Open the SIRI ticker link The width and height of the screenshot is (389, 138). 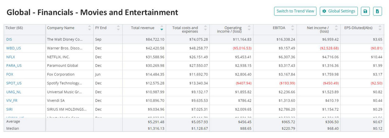point(9,110)
